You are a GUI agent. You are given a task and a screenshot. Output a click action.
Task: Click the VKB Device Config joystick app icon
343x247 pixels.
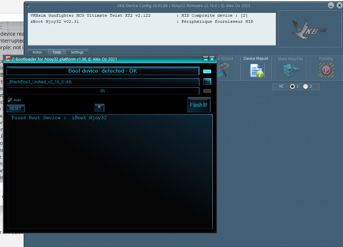tap(27, 5)
